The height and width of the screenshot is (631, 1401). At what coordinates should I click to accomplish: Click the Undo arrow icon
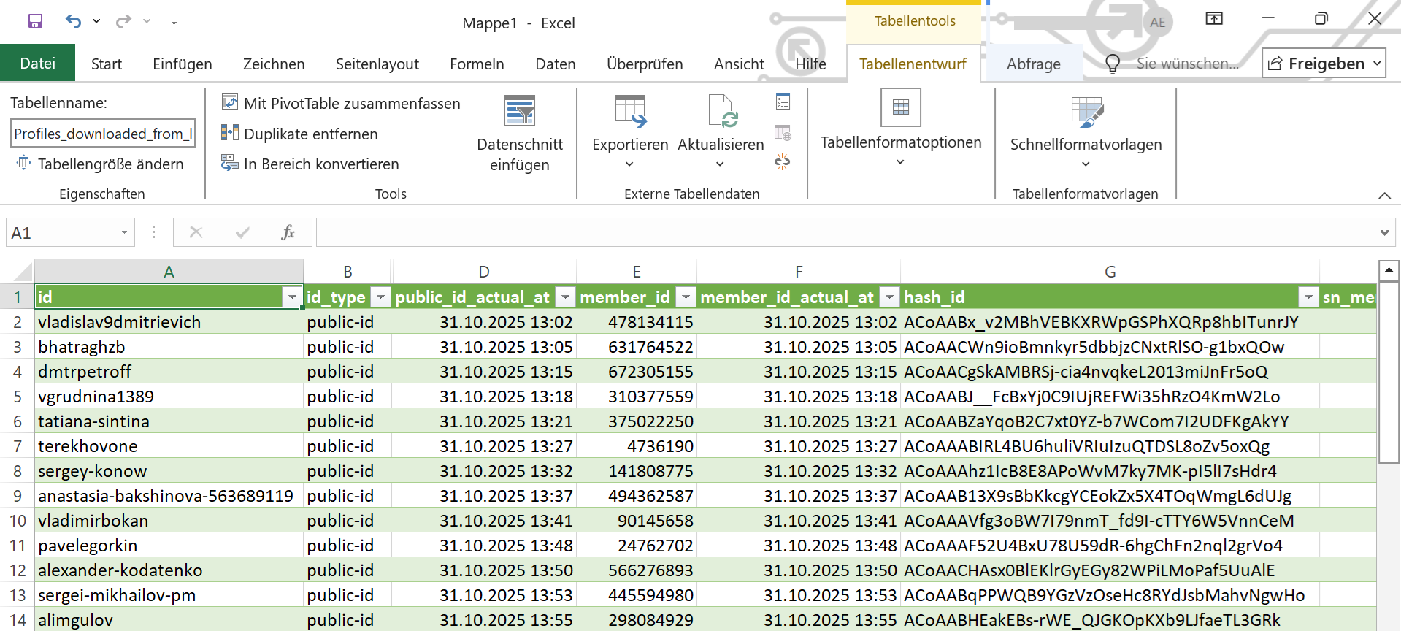pyautogui.click(x=73, y=21)
